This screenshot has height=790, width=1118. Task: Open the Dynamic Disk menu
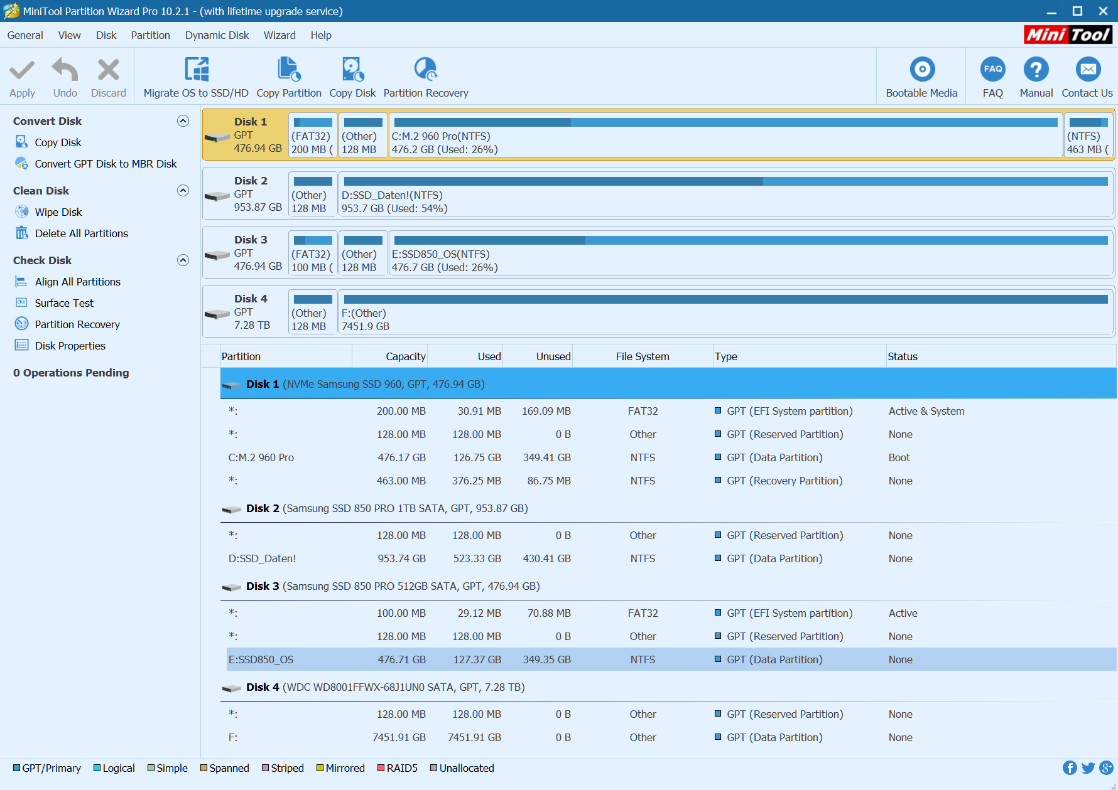click(x=217, y=35)
